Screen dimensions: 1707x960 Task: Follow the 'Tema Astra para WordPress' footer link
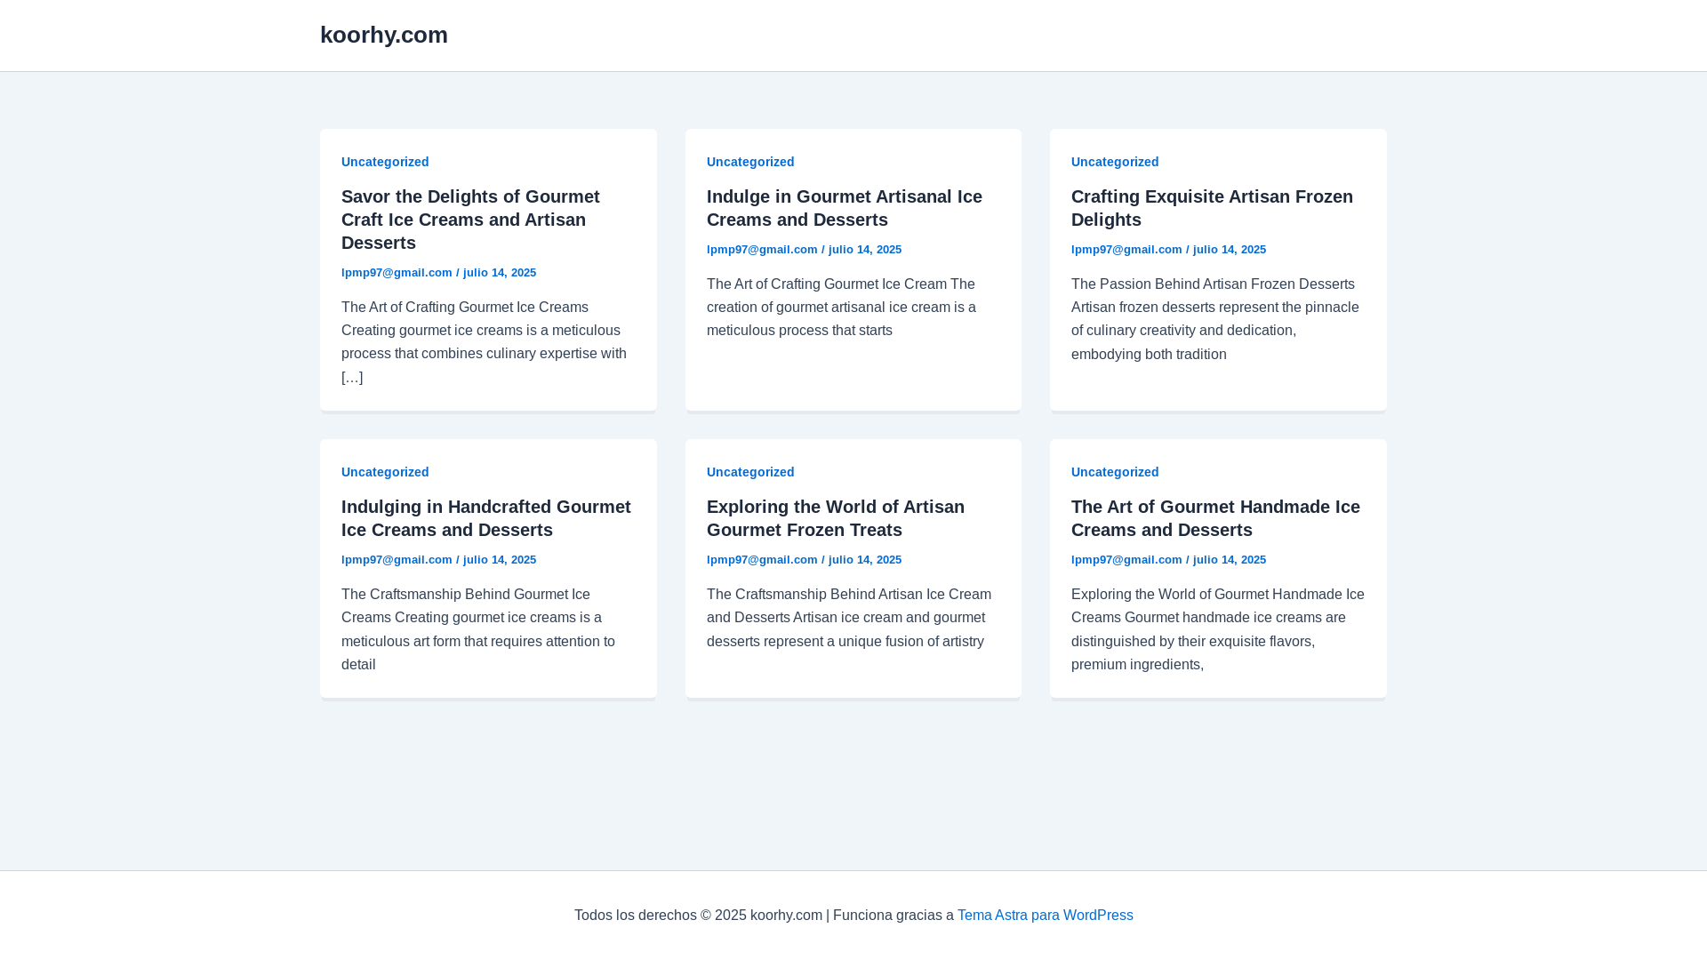(1045, 916)
